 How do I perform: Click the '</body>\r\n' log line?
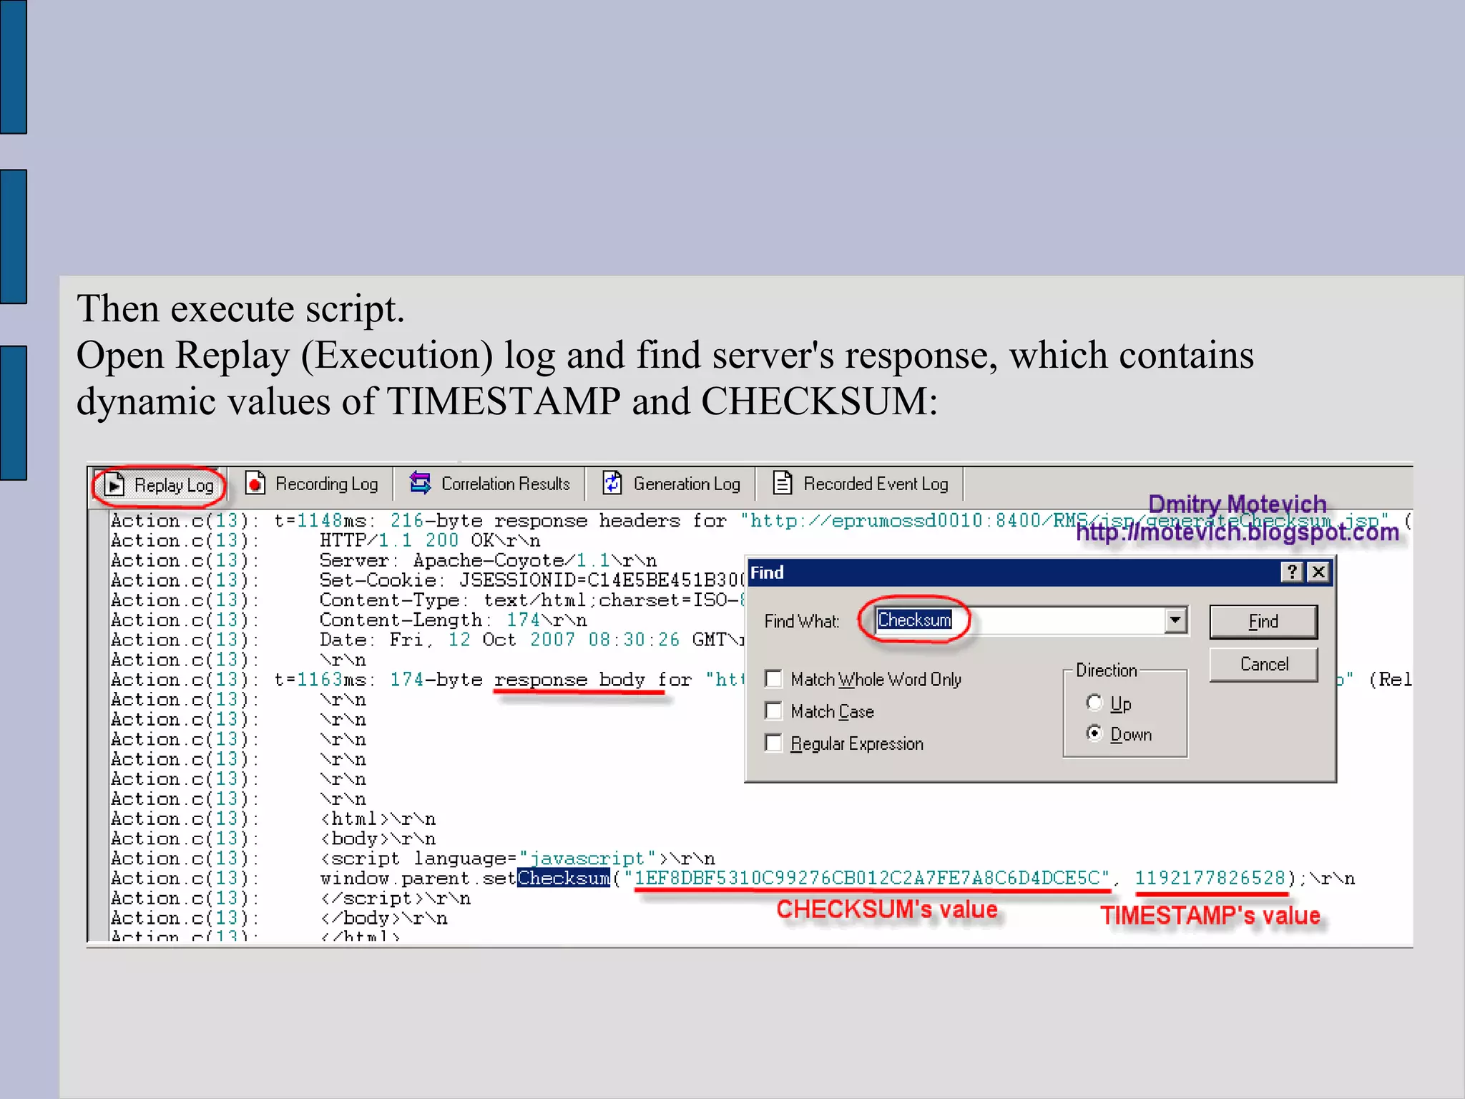coord(383,918)
